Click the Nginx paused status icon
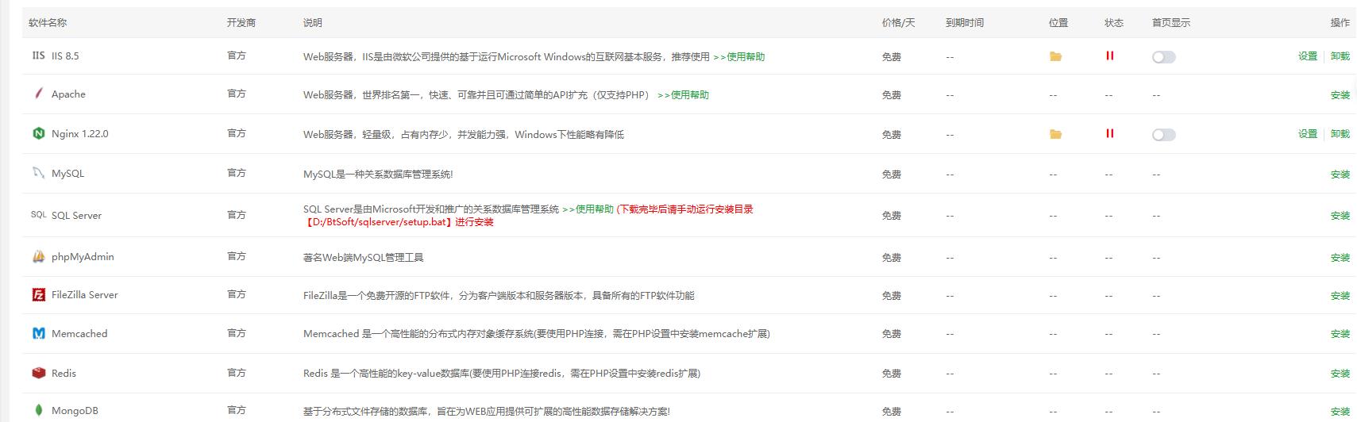Viewport: 1357px width, 422px height. [1109, 133]
